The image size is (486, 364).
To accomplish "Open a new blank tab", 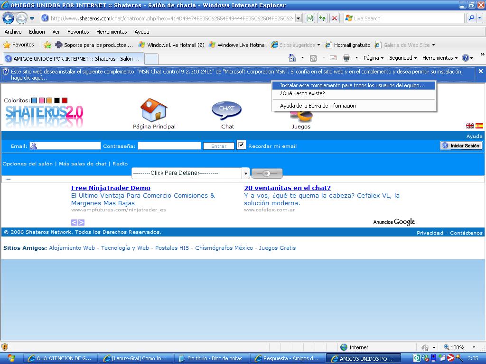I will coord(151,59).
